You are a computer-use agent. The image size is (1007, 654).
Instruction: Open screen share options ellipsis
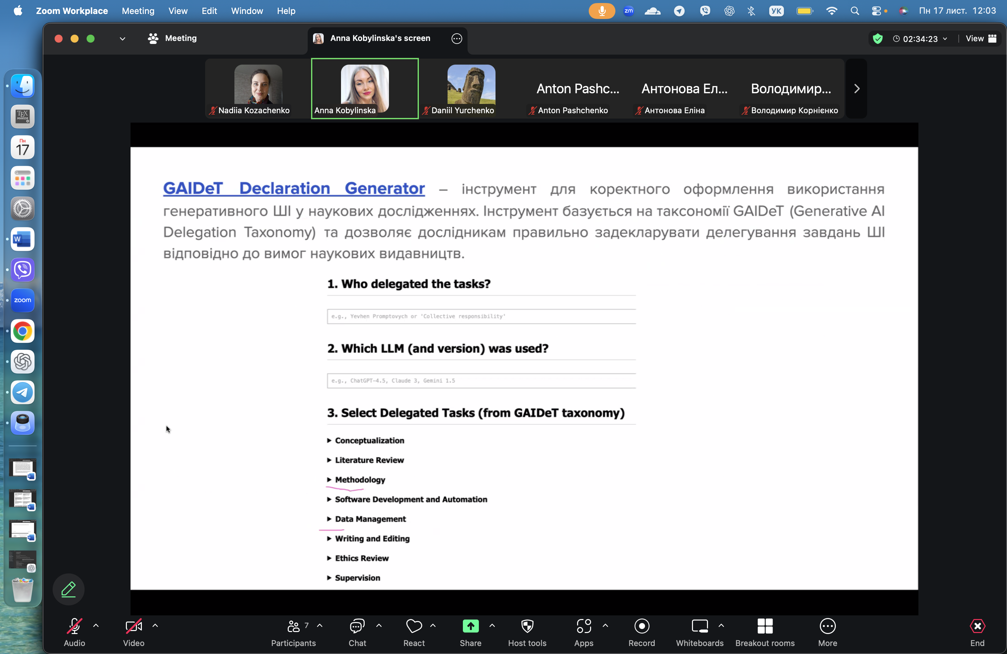[457, 39]
